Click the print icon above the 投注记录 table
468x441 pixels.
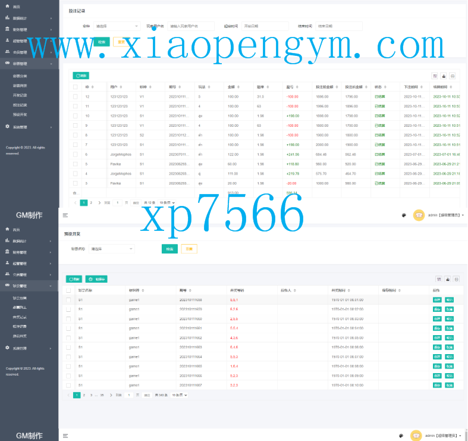click(453, 76)
